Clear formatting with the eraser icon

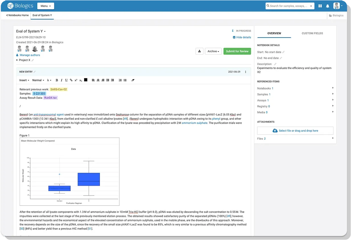(133, 80)
